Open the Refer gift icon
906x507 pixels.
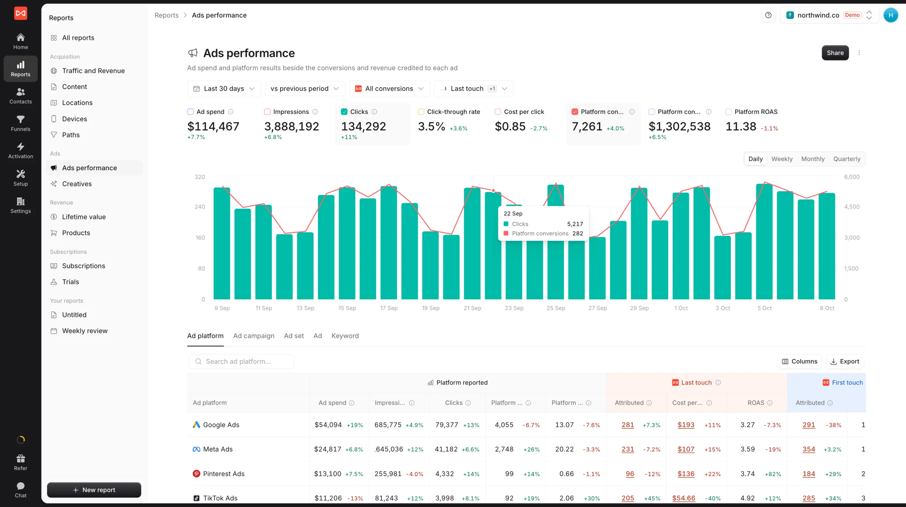[20, 458]
